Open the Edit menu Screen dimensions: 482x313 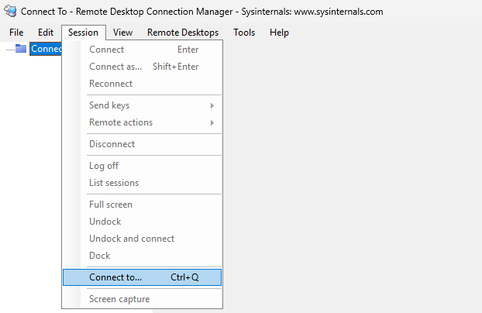(46, 33)
